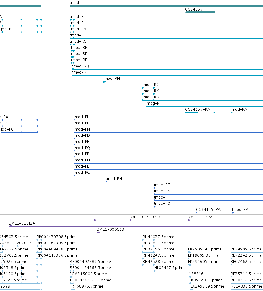Select EST RP004492889.5prime
Image resolution: width=263 pixels, height=291 pixels.
pyautogui.click(x=90, y=262)
